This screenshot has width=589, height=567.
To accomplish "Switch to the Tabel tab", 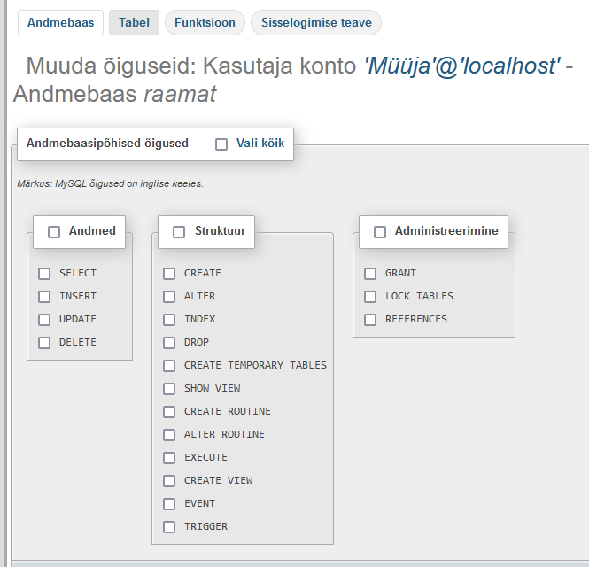I will [x=135, y=23].
